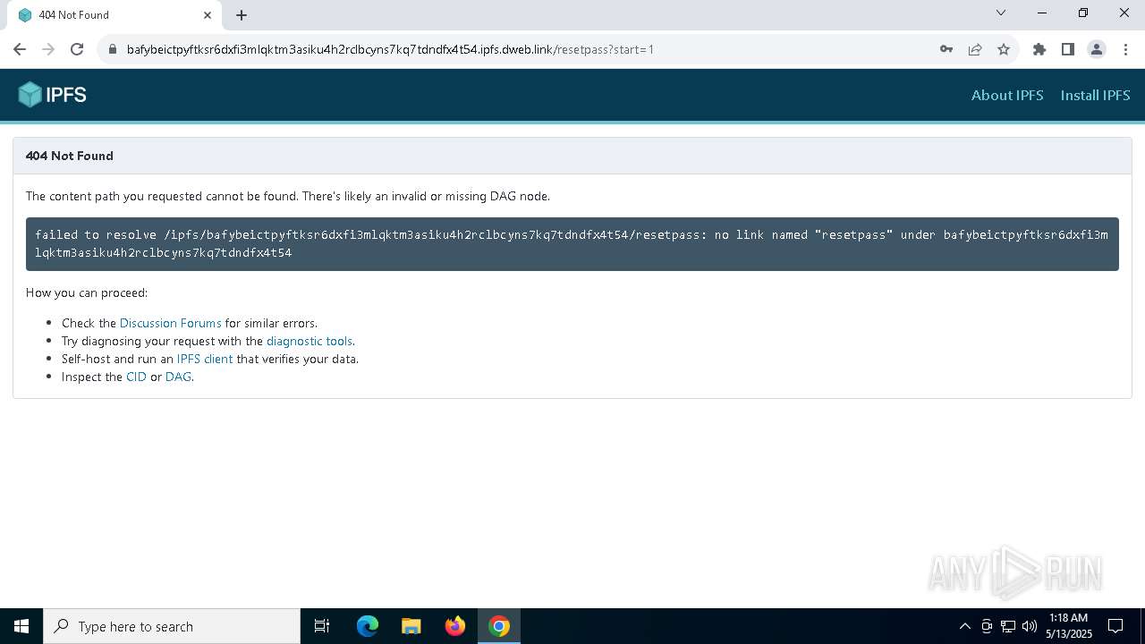Open Chrome three-dot menu
1145x644 pixels.
point(1124,49)
